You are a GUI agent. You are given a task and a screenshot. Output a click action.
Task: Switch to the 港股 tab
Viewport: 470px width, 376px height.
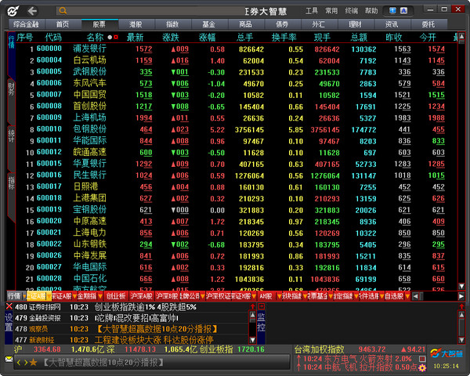[x=136, y=24]
